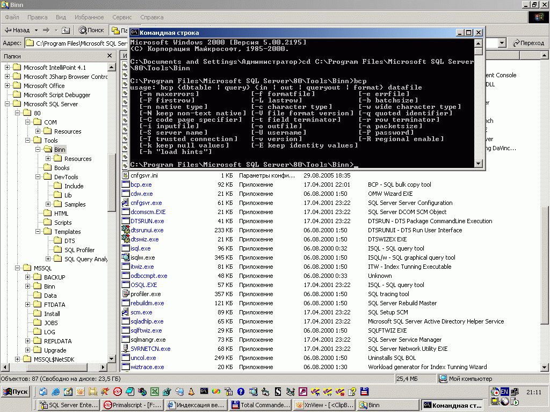Open the Поиск search toolbar button
This screenshot has width=550, height=412.
click(91, 30)
